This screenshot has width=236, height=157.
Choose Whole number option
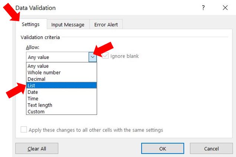pyautogui.click(x=44, y=73)
